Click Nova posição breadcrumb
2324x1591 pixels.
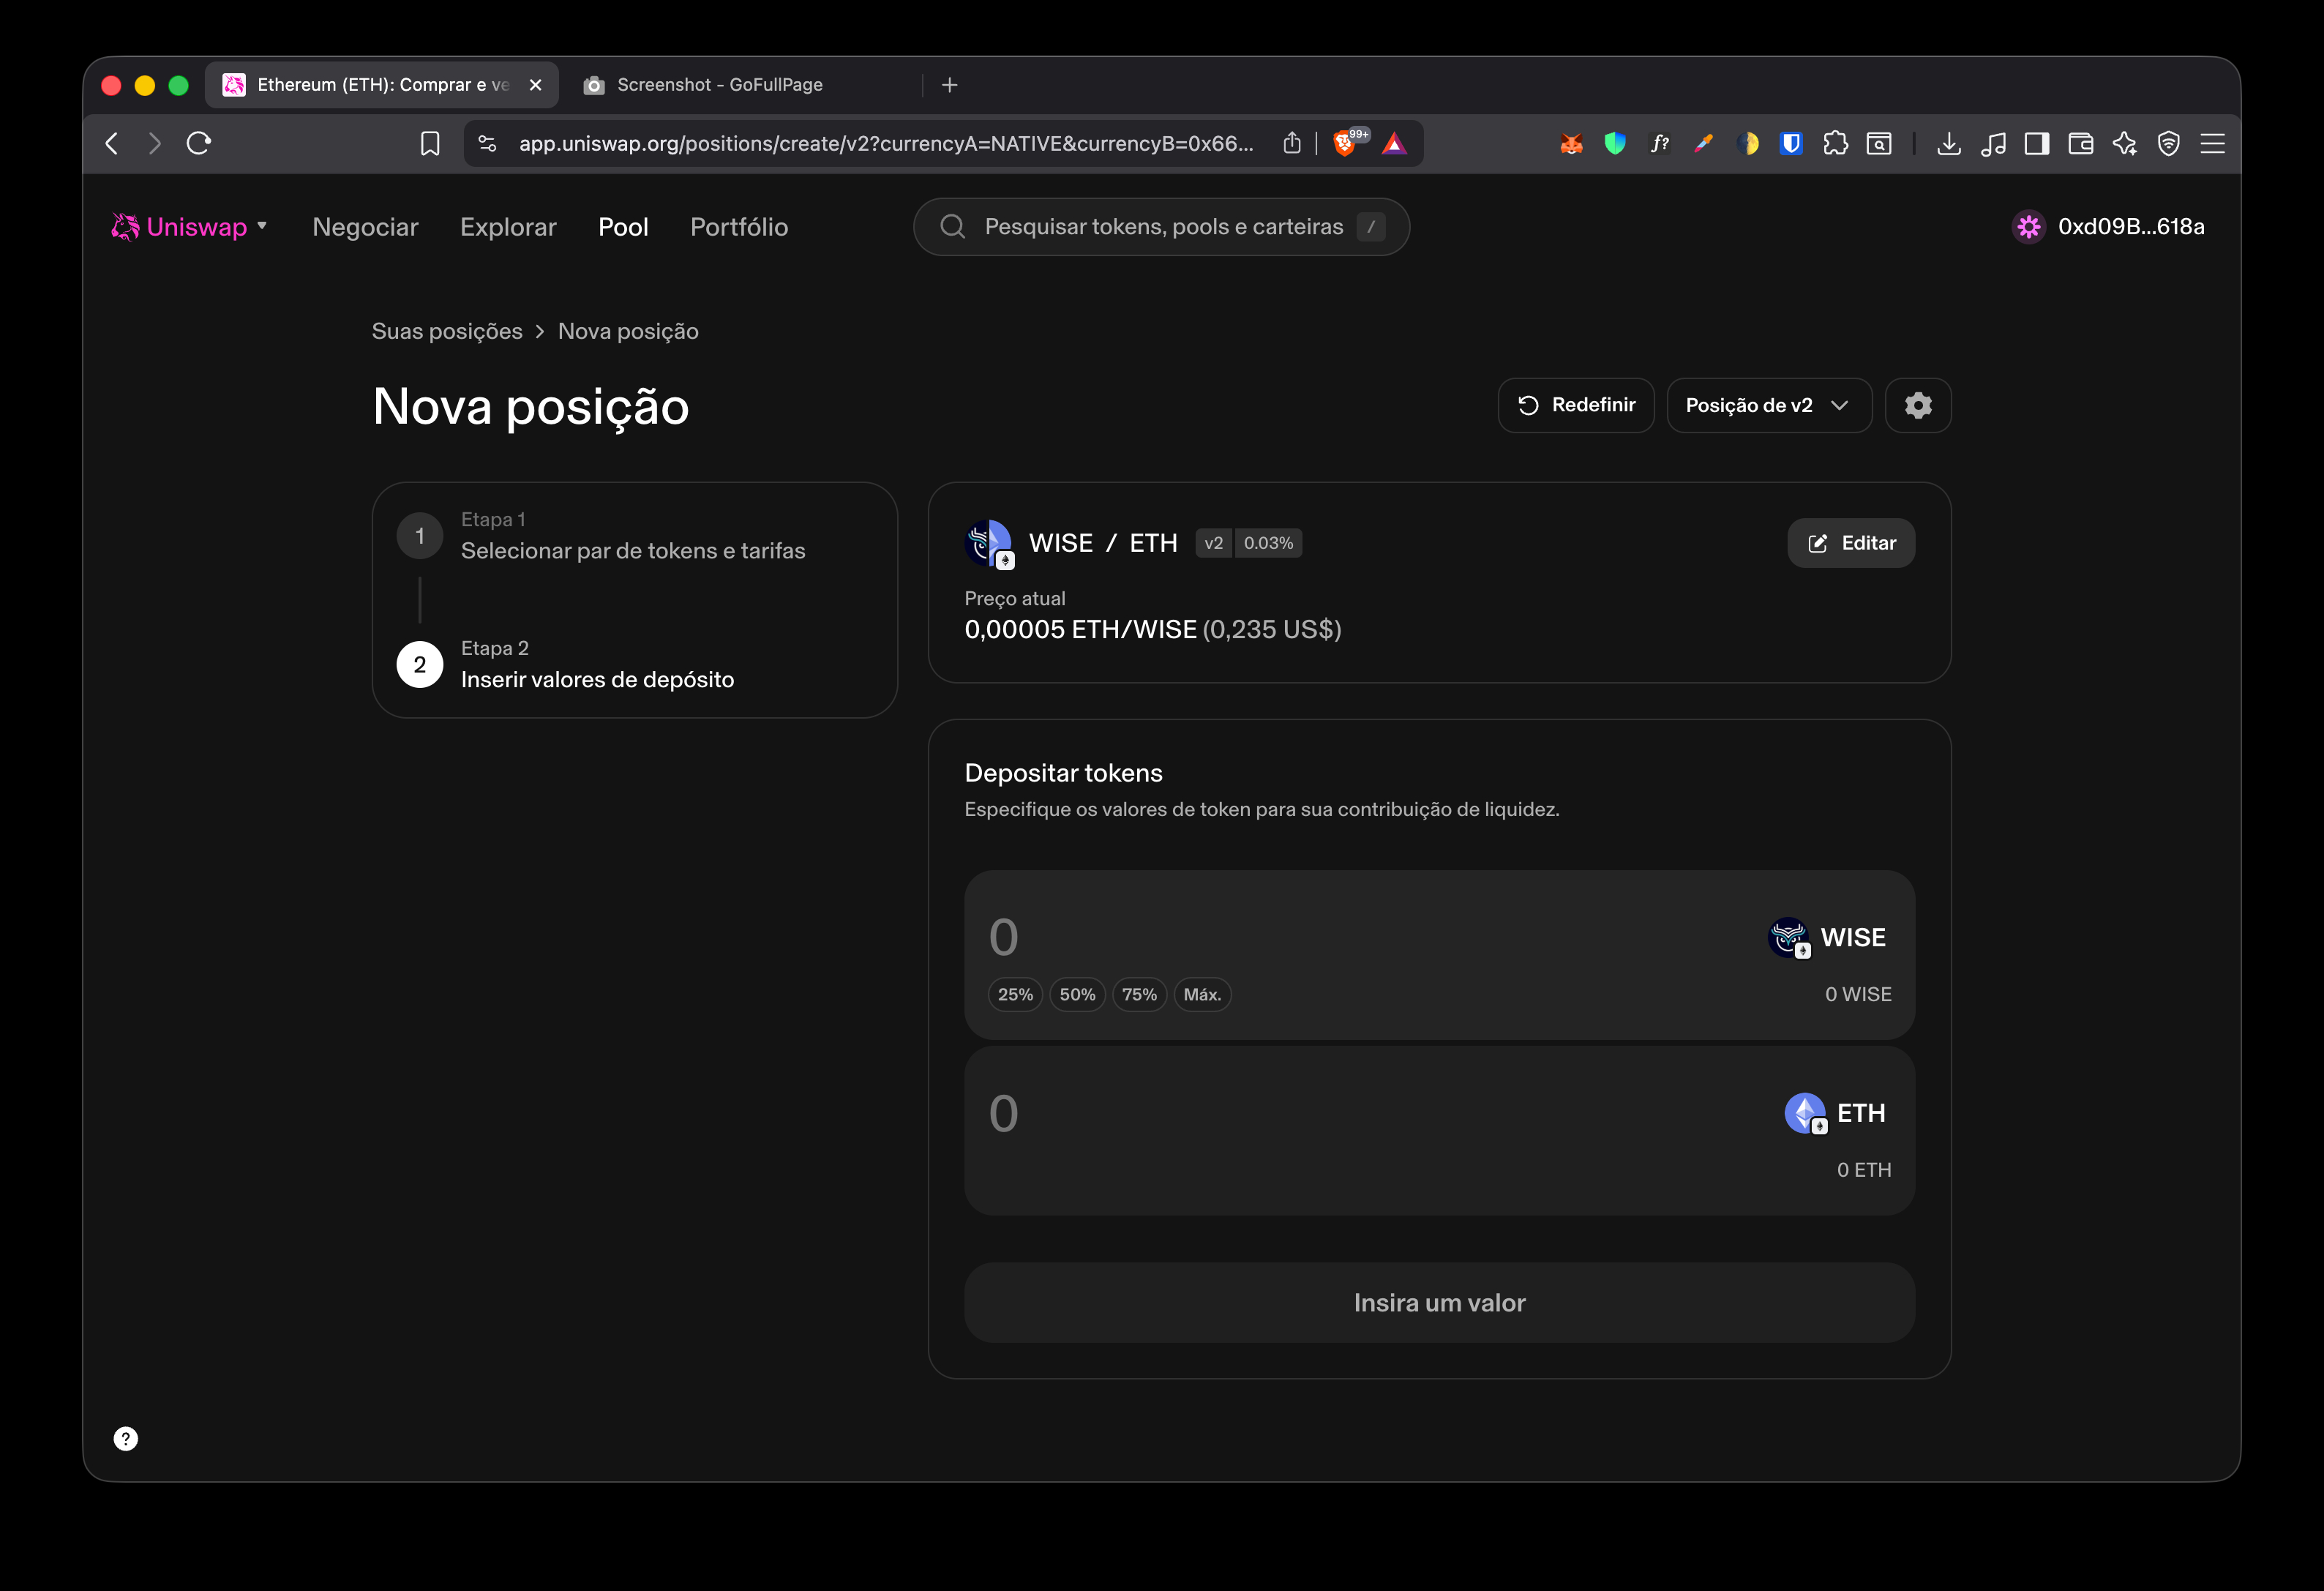628,331
